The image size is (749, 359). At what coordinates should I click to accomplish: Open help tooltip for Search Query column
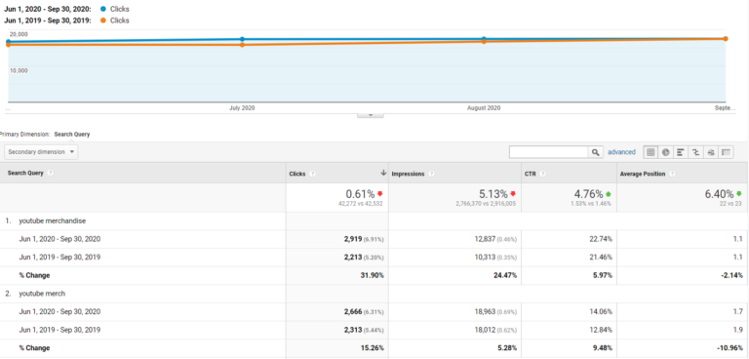click(x=50, y=173)
